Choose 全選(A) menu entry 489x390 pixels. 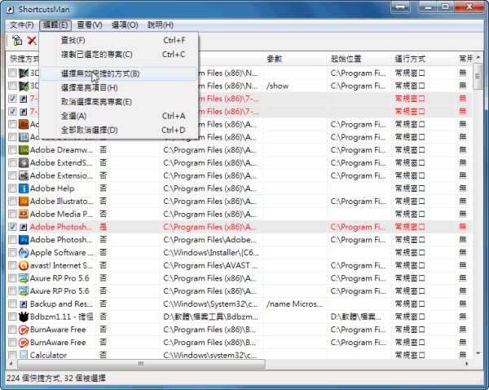119,116
